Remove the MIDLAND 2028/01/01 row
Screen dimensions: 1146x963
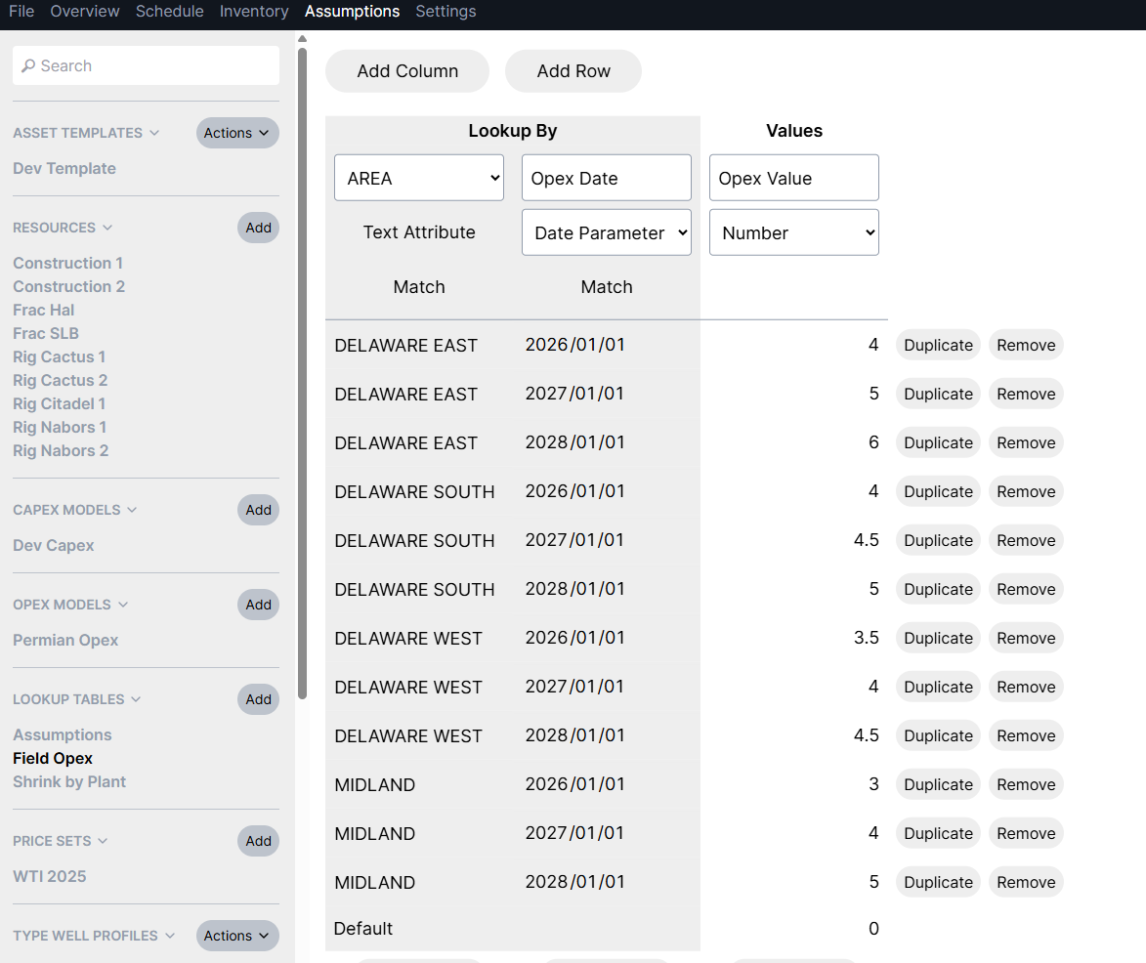point(1026,882)
